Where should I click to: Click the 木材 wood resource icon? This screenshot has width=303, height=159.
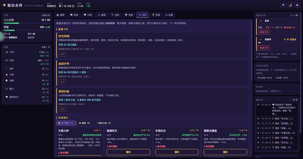[x=7, y=52]
